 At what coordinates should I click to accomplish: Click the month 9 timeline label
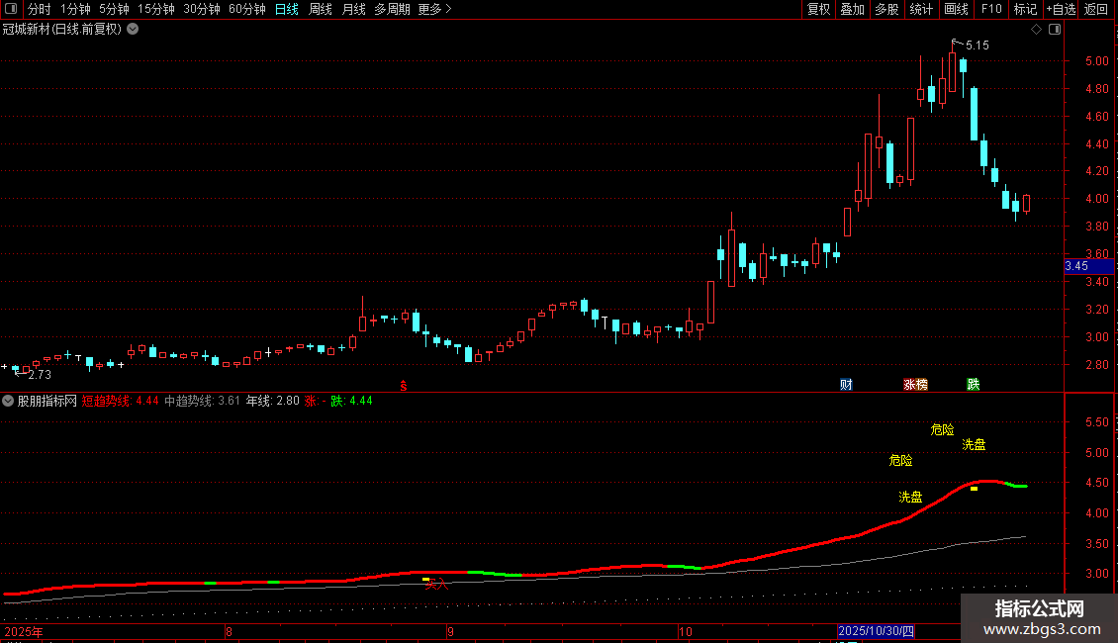pyautogui.click(x=450, y=631)
